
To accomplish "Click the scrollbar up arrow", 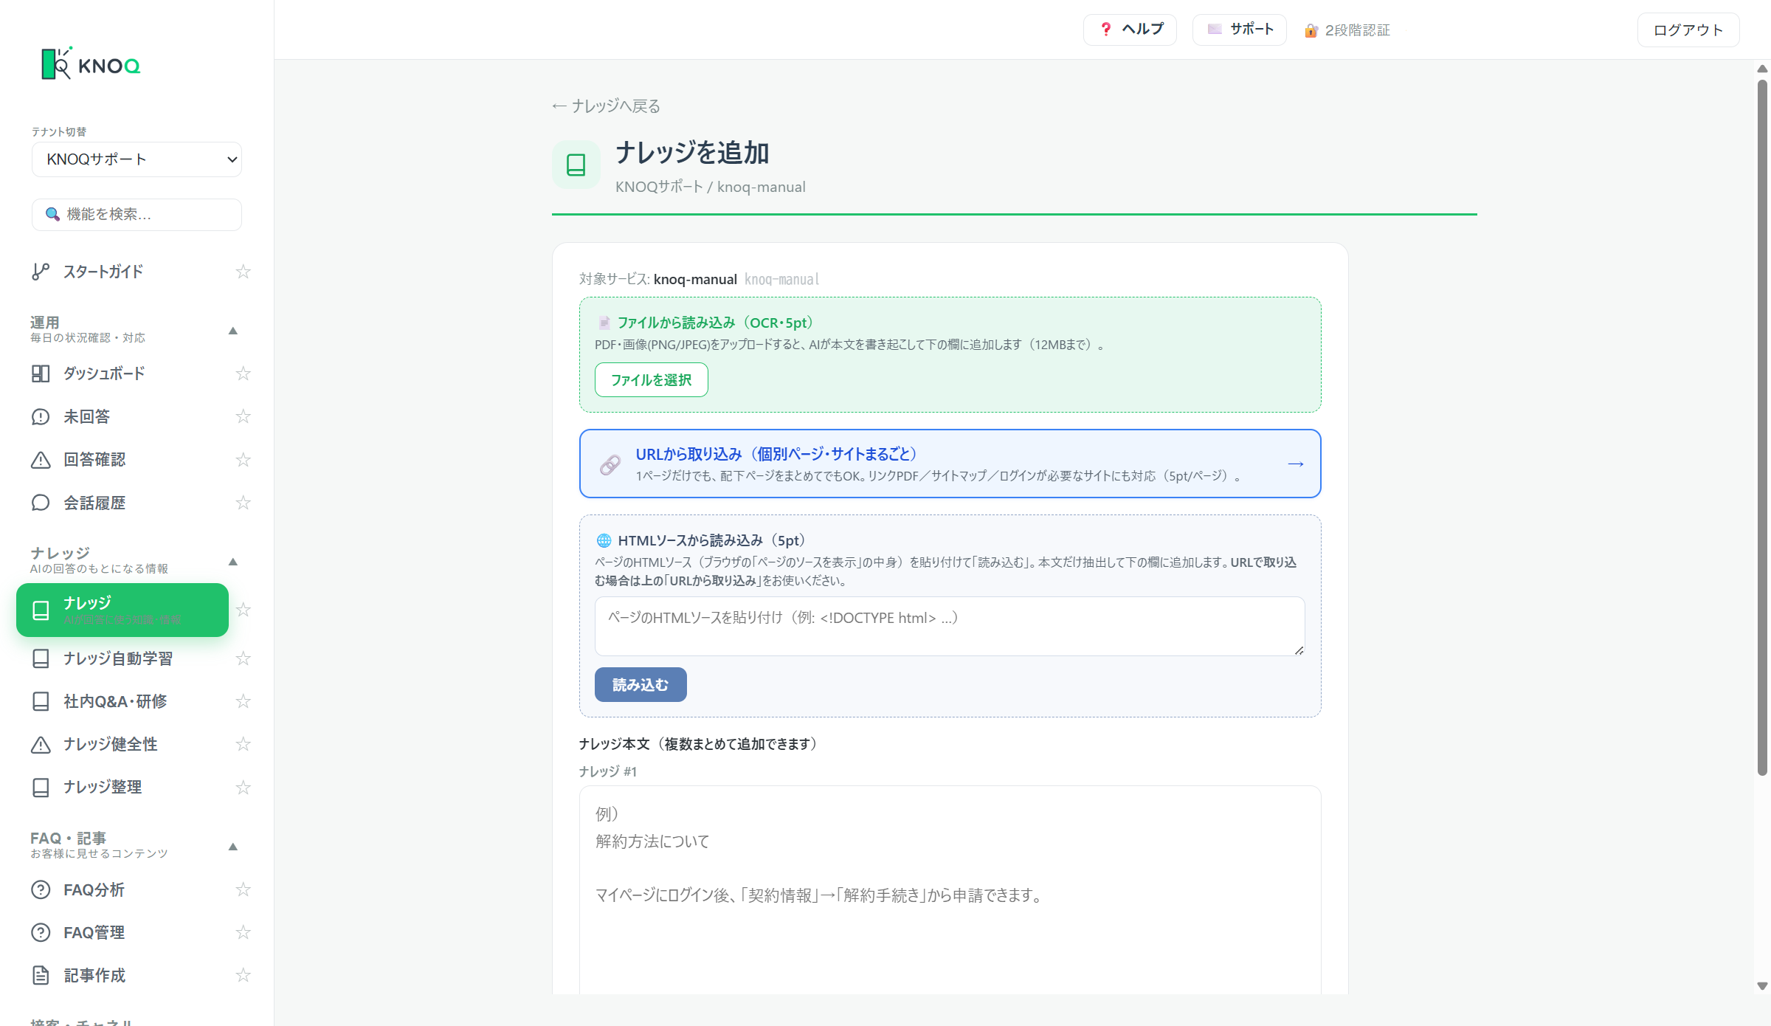I will pos(1762,69).
